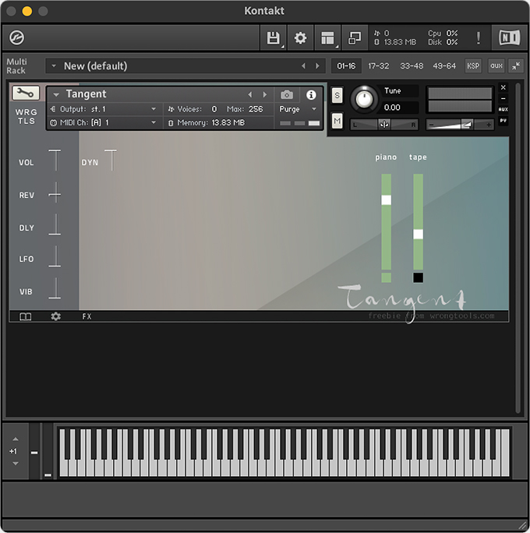Click the Tune value 0.00
The width and height of the screenshot is (530, 533).
[392, 108]
